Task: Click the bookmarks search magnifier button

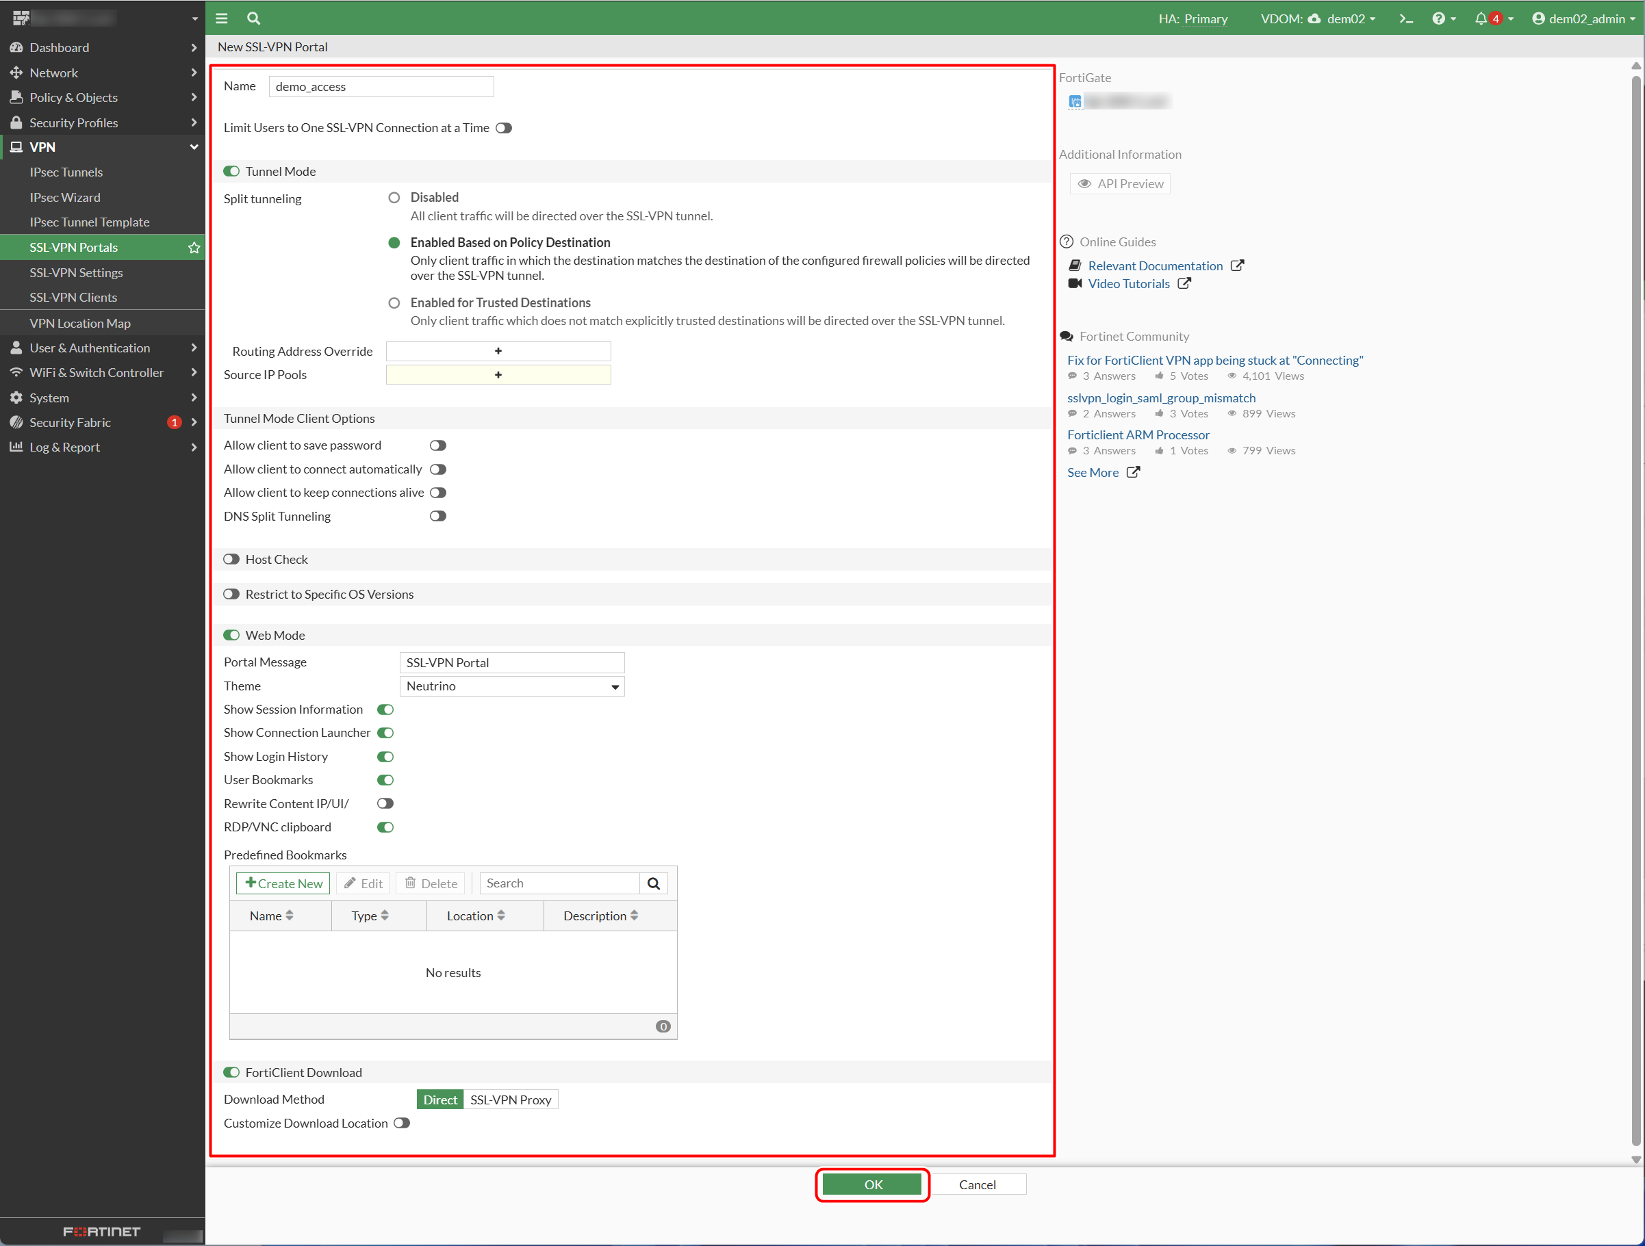Action: click(654, 883)
